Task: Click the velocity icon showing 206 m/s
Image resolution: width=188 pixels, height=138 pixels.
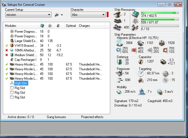Action: point(119,92)
